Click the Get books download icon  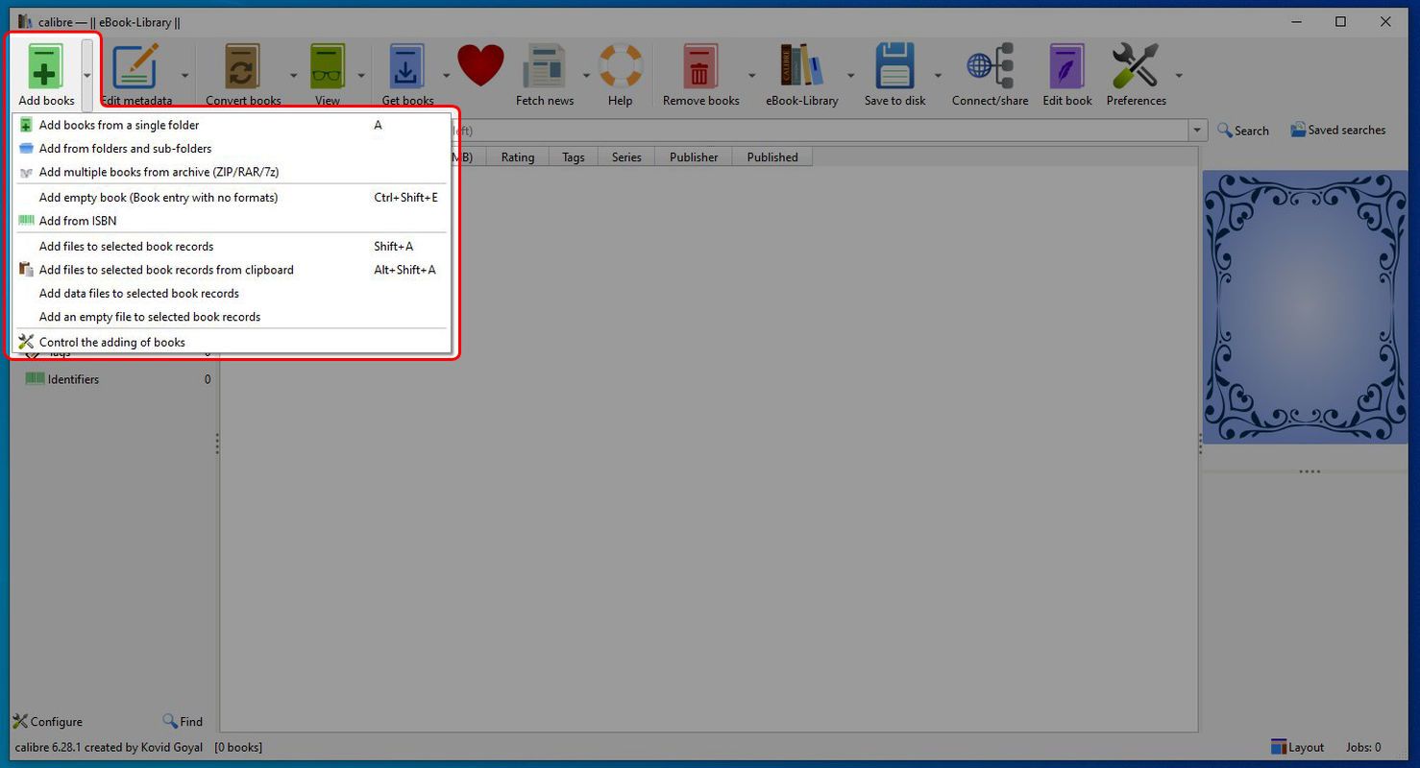click(407, 67)
